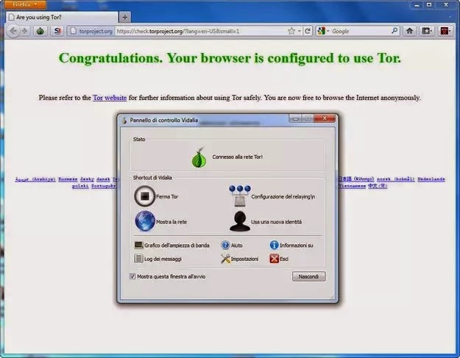Image resolution: width=460 pixels, height=358 pixels.
Task: Click the torproject.org site identity badge
Action: tap(91, 31)
